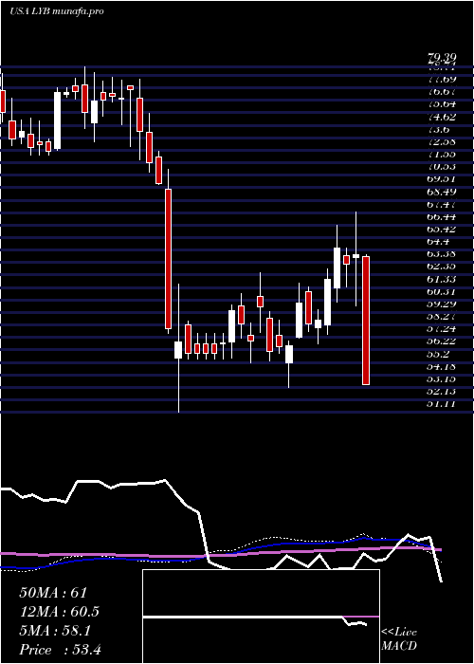
Task: Select the 77.69 price axis label
Action: pos(441,79)
